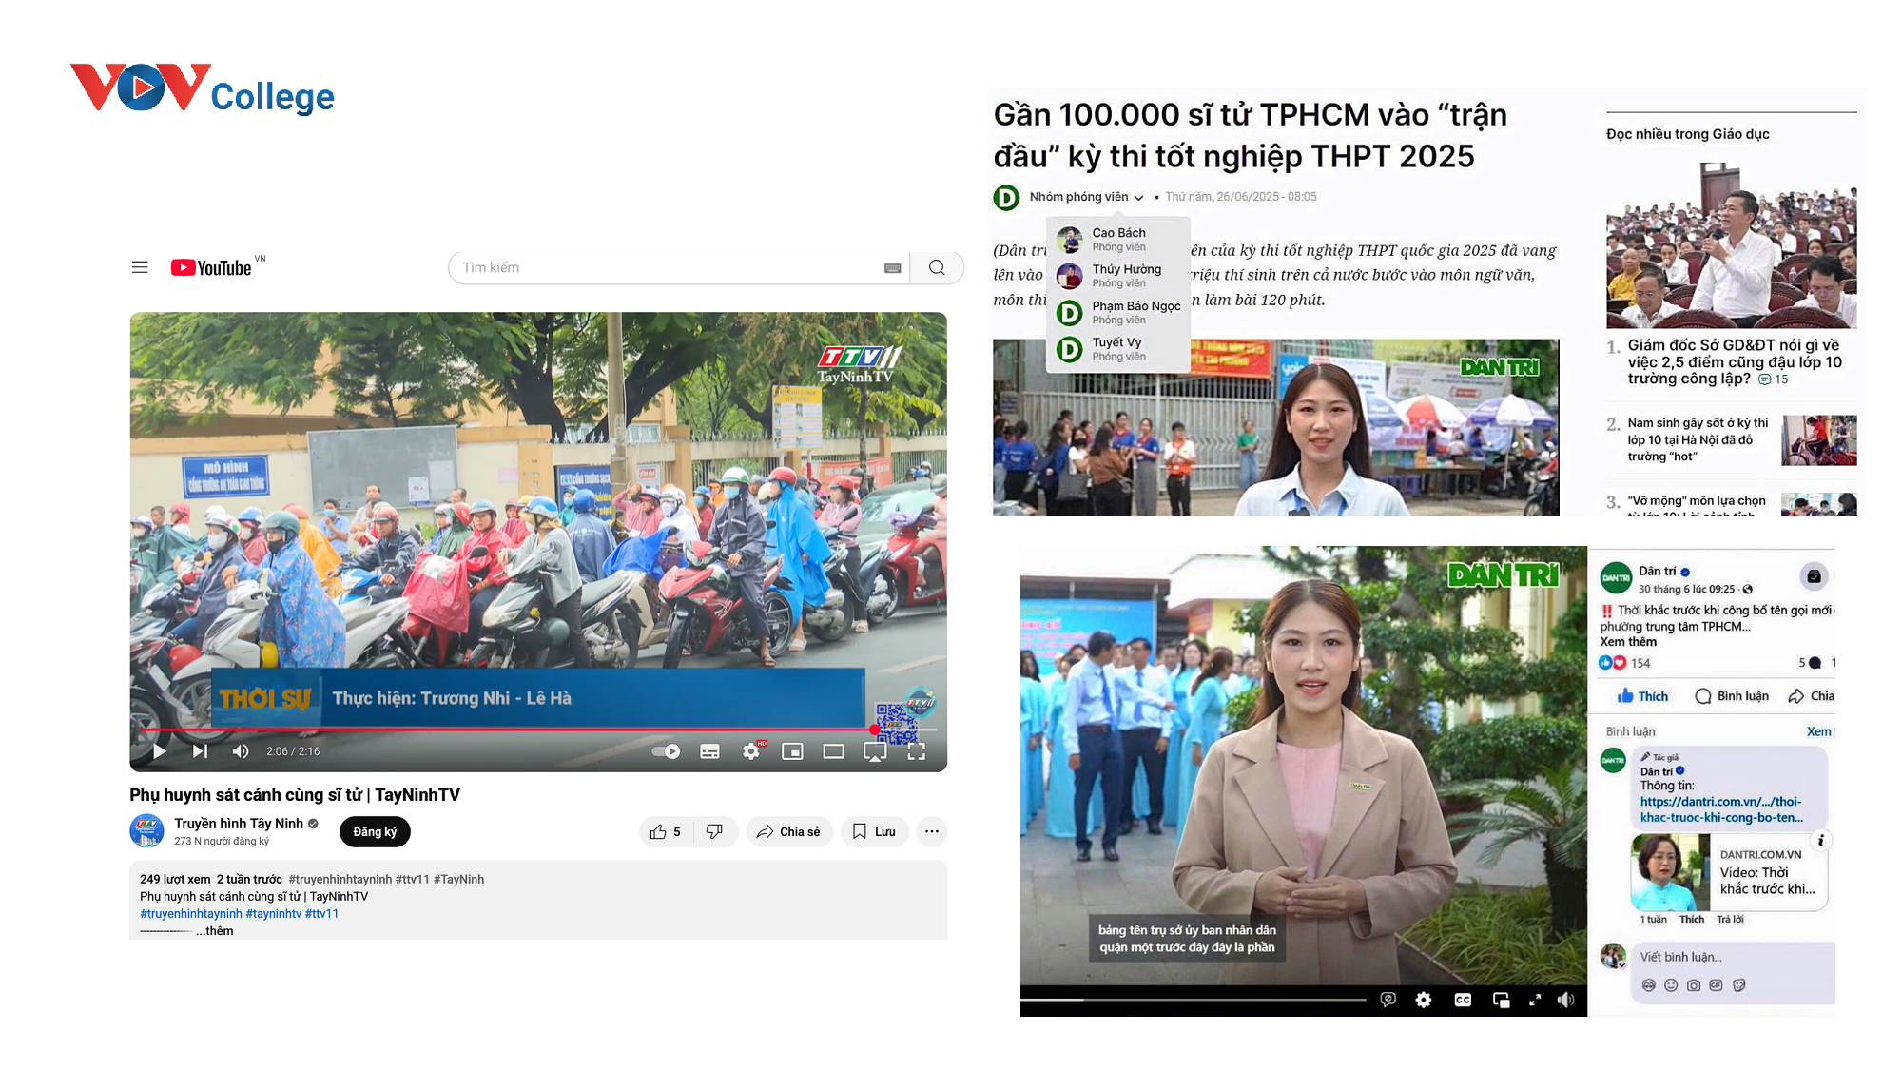The image size is (1902, 1070).
Task: Click the 'Bình luận' comment button
Action: (x=1733, y=696)
